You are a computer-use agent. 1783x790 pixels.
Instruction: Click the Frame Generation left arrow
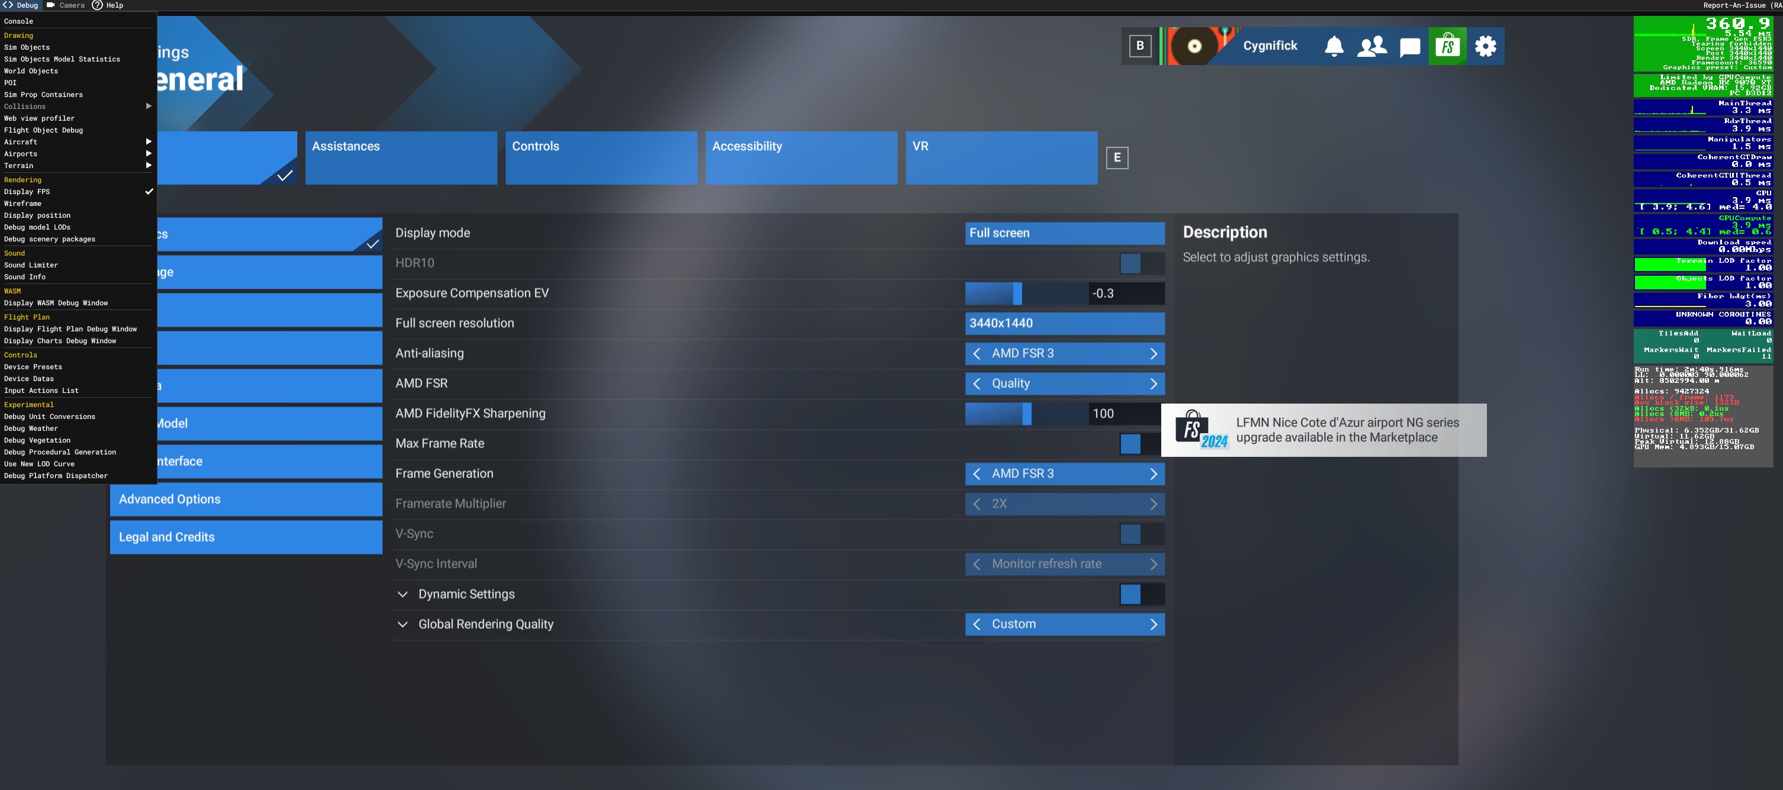coord(976,474)
